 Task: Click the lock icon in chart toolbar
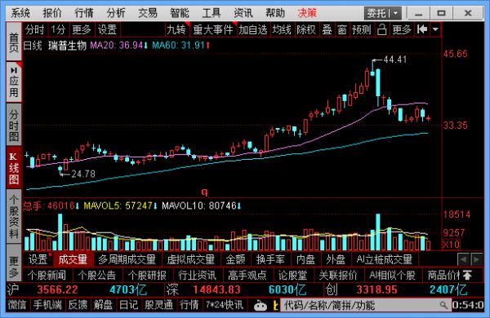pos(381,30)
